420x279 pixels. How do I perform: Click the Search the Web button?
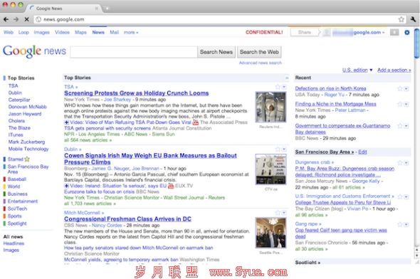coord(259,52)
